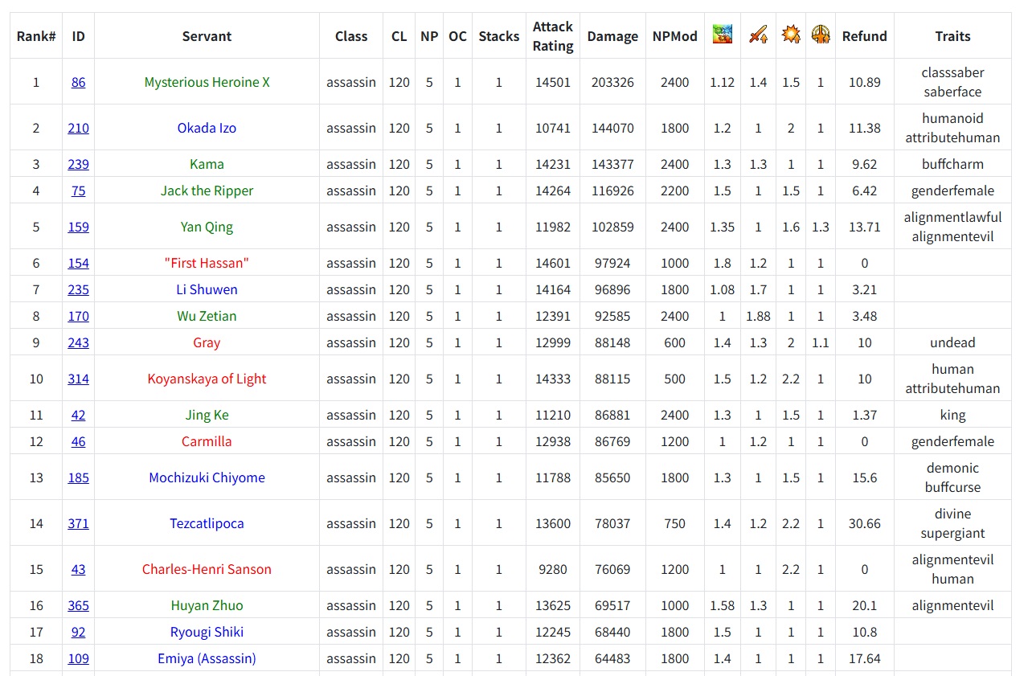Select the Charles-Henri Sanson name
Viewport: 1028px width, 676px height.
(207, 569)
